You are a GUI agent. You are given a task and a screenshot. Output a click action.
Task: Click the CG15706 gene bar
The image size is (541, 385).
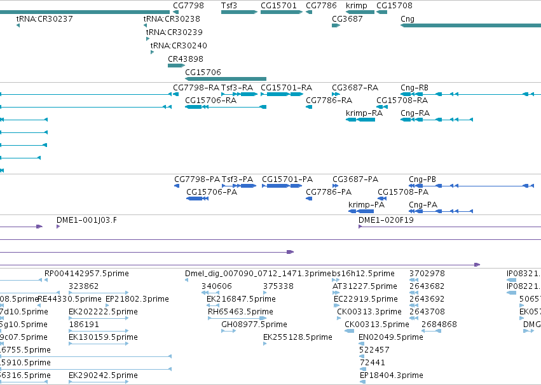click(226, 79)
